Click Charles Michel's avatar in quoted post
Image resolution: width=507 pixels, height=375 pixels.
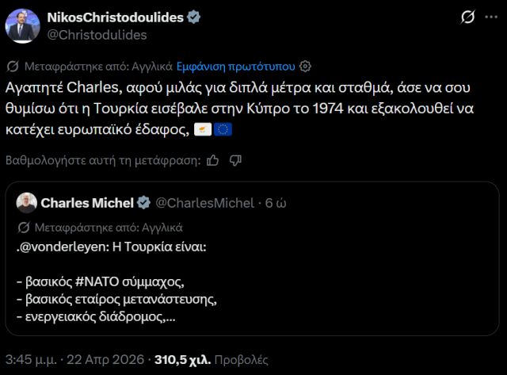26,203
